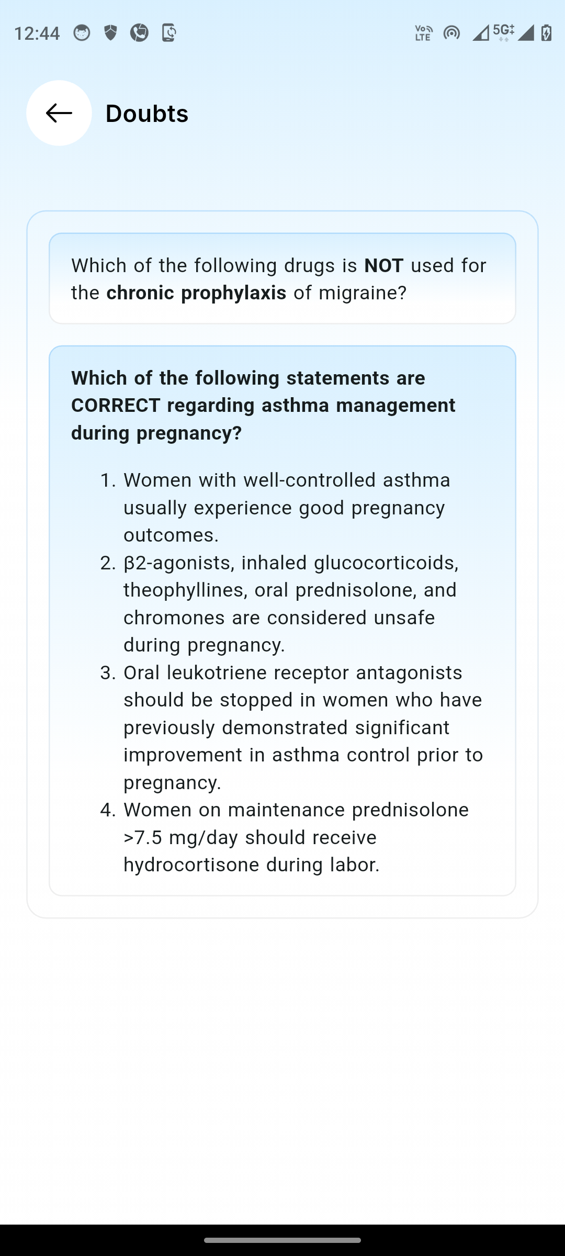Tap the hotspot status icon
This screenshot has width=565, height=1256.
[451, 33]
